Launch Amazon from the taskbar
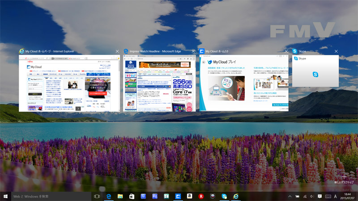Viewport: 358px width, 201px height. click(190, 196)
